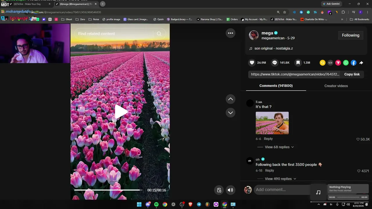
Task: Open the Chrome extensions puzzle icon
Action: pyautogui.click(x=343, y=12)
